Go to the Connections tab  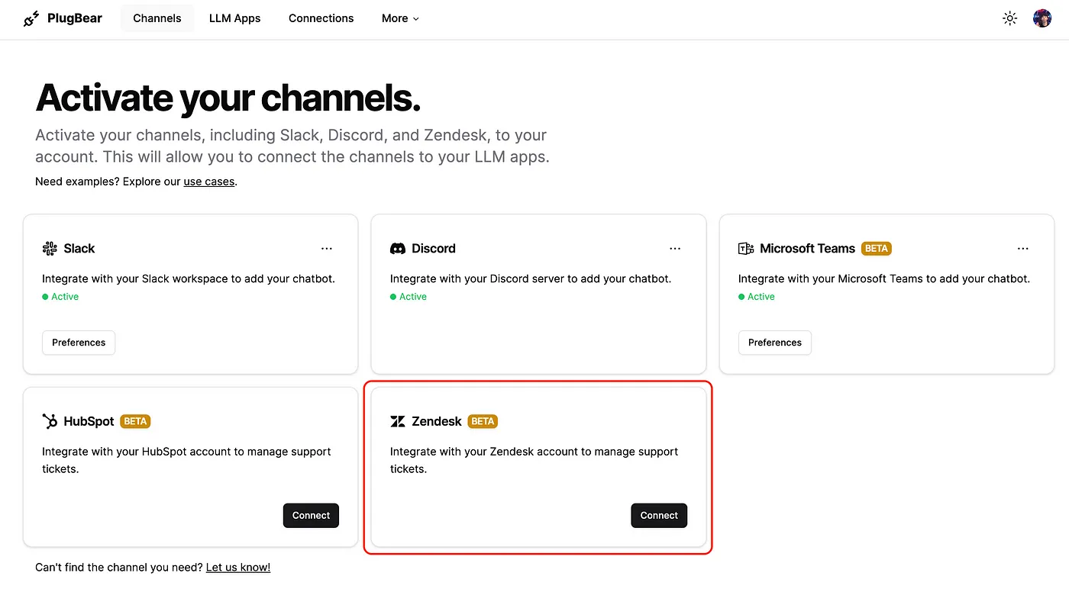pyautogui.click(x=321, y=18)
